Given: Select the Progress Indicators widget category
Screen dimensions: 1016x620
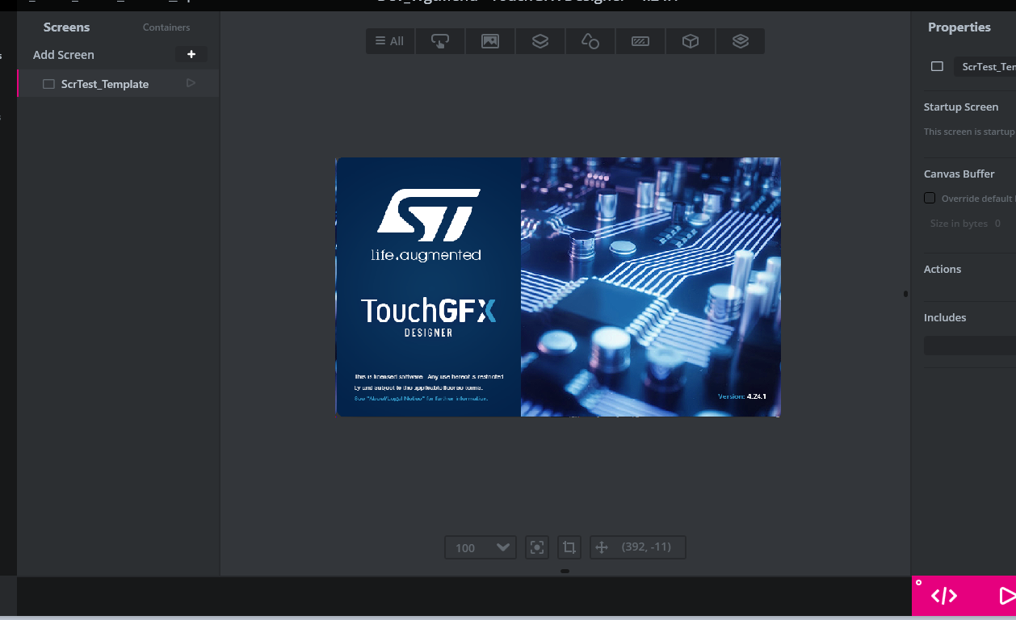Looking at the screenshot, I should click(x=640, y=41).
